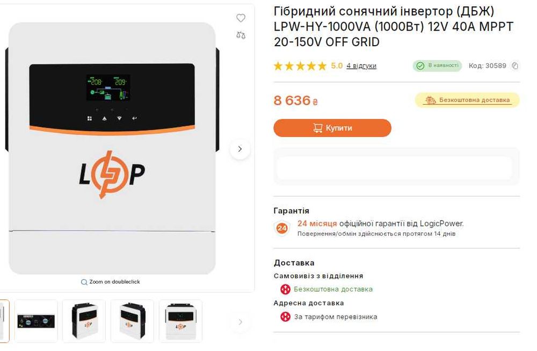Image resolution: width=537 pixels, height=351 pixels.
Task: Click carrier icon beside За тарифом перевізника
Action: point(285,317)
